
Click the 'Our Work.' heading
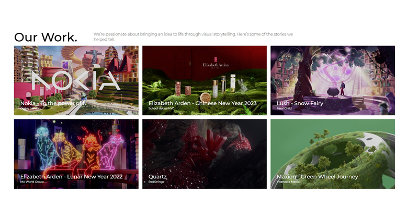(46, 37)
